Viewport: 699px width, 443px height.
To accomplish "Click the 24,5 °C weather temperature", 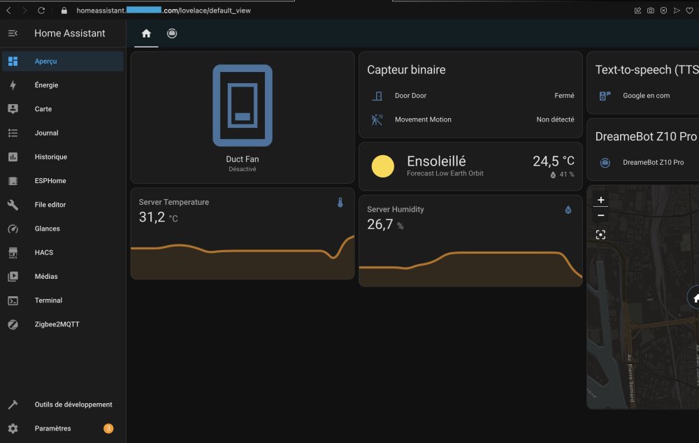I will click(x=554, y=161).
